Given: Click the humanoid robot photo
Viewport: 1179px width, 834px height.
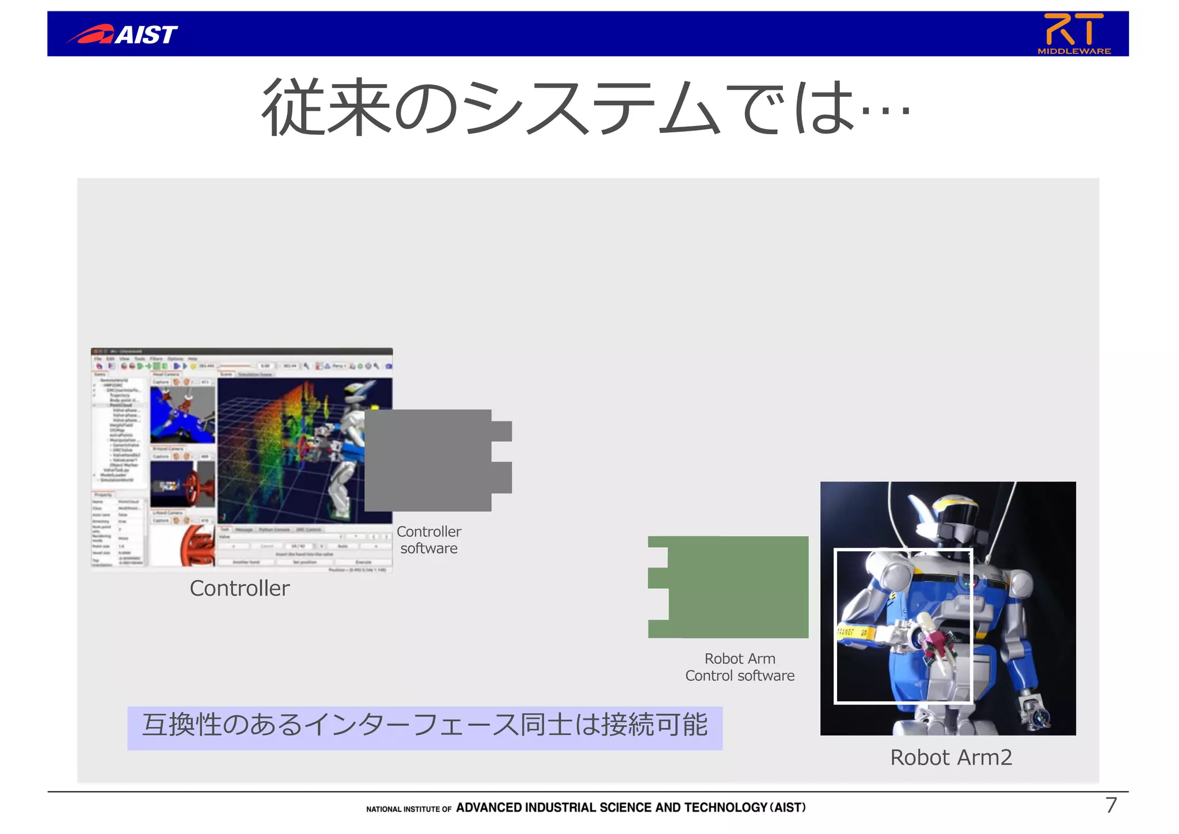Looking at the screenshot, I should click(x=948, y=608).
